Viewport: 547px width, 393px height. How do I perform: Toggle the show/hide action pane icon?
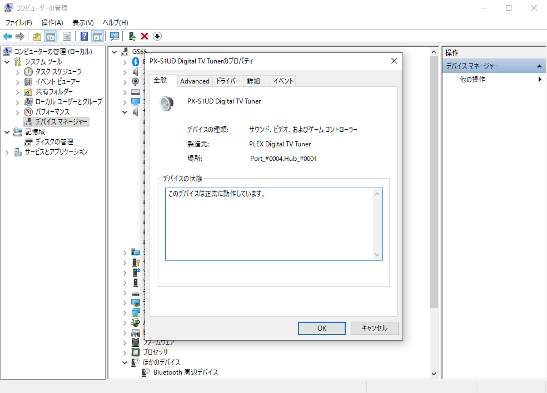[x=98, y=36]
